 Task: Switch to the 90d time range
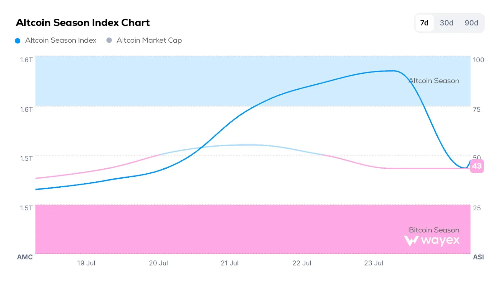coord(471,23)
